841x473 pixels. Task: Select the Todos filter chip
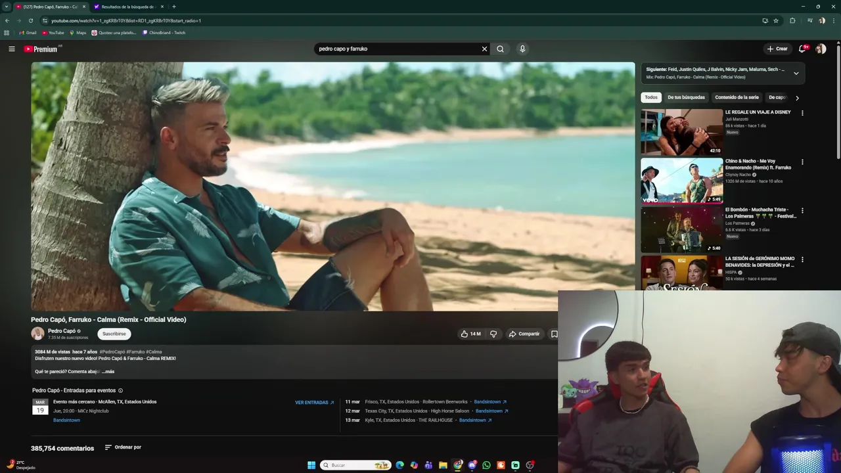pyautogui.click(x=650, y=97)
